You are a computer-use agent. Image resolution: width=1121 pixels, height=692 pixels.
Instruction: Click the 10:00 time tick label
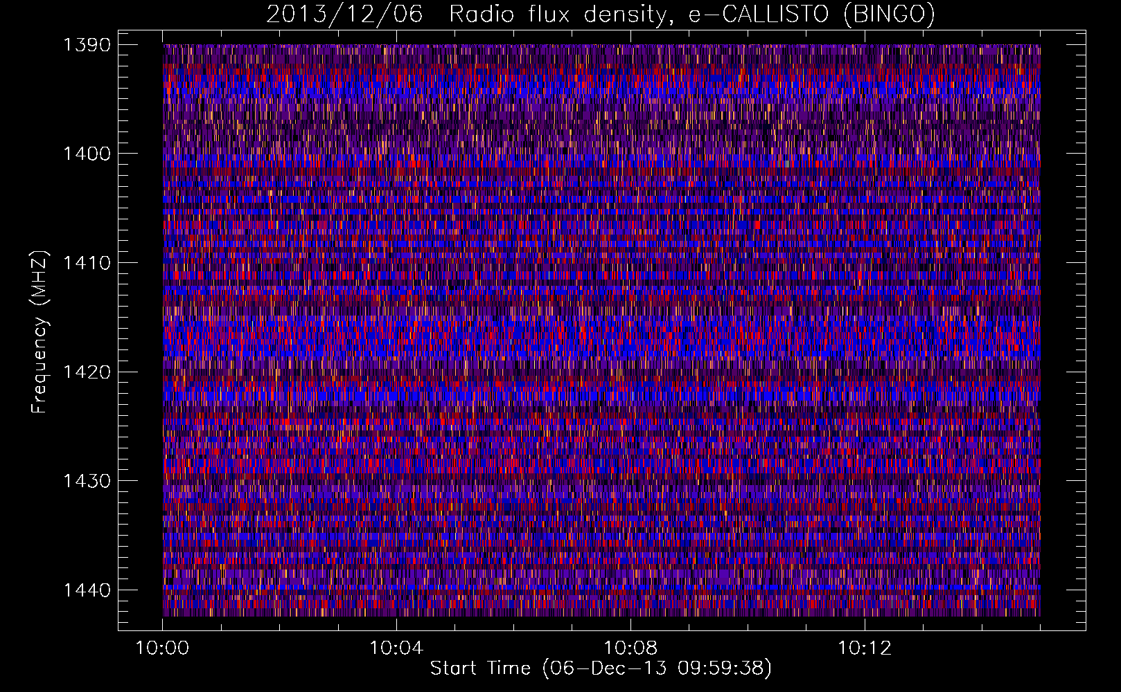(163, 648)
